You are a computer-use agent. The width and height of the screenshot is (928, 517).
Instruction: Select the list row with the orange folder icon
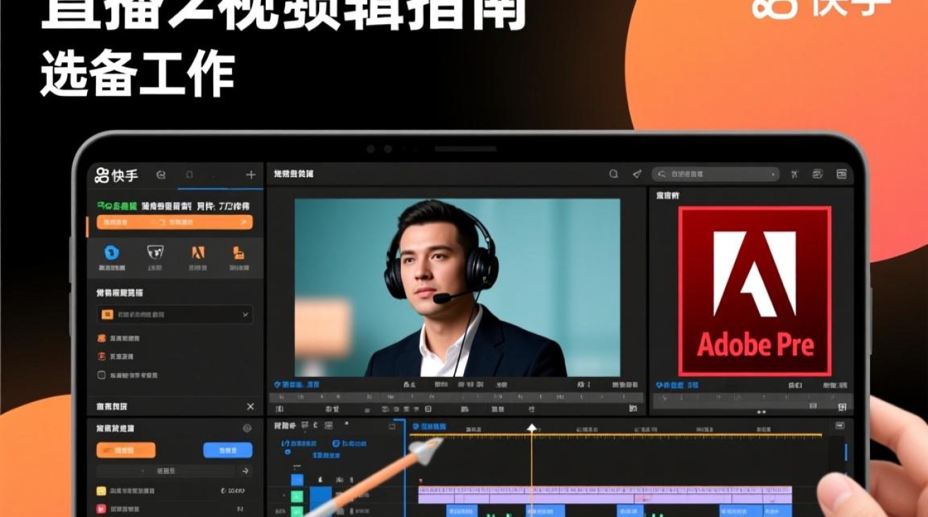[120, 338]
